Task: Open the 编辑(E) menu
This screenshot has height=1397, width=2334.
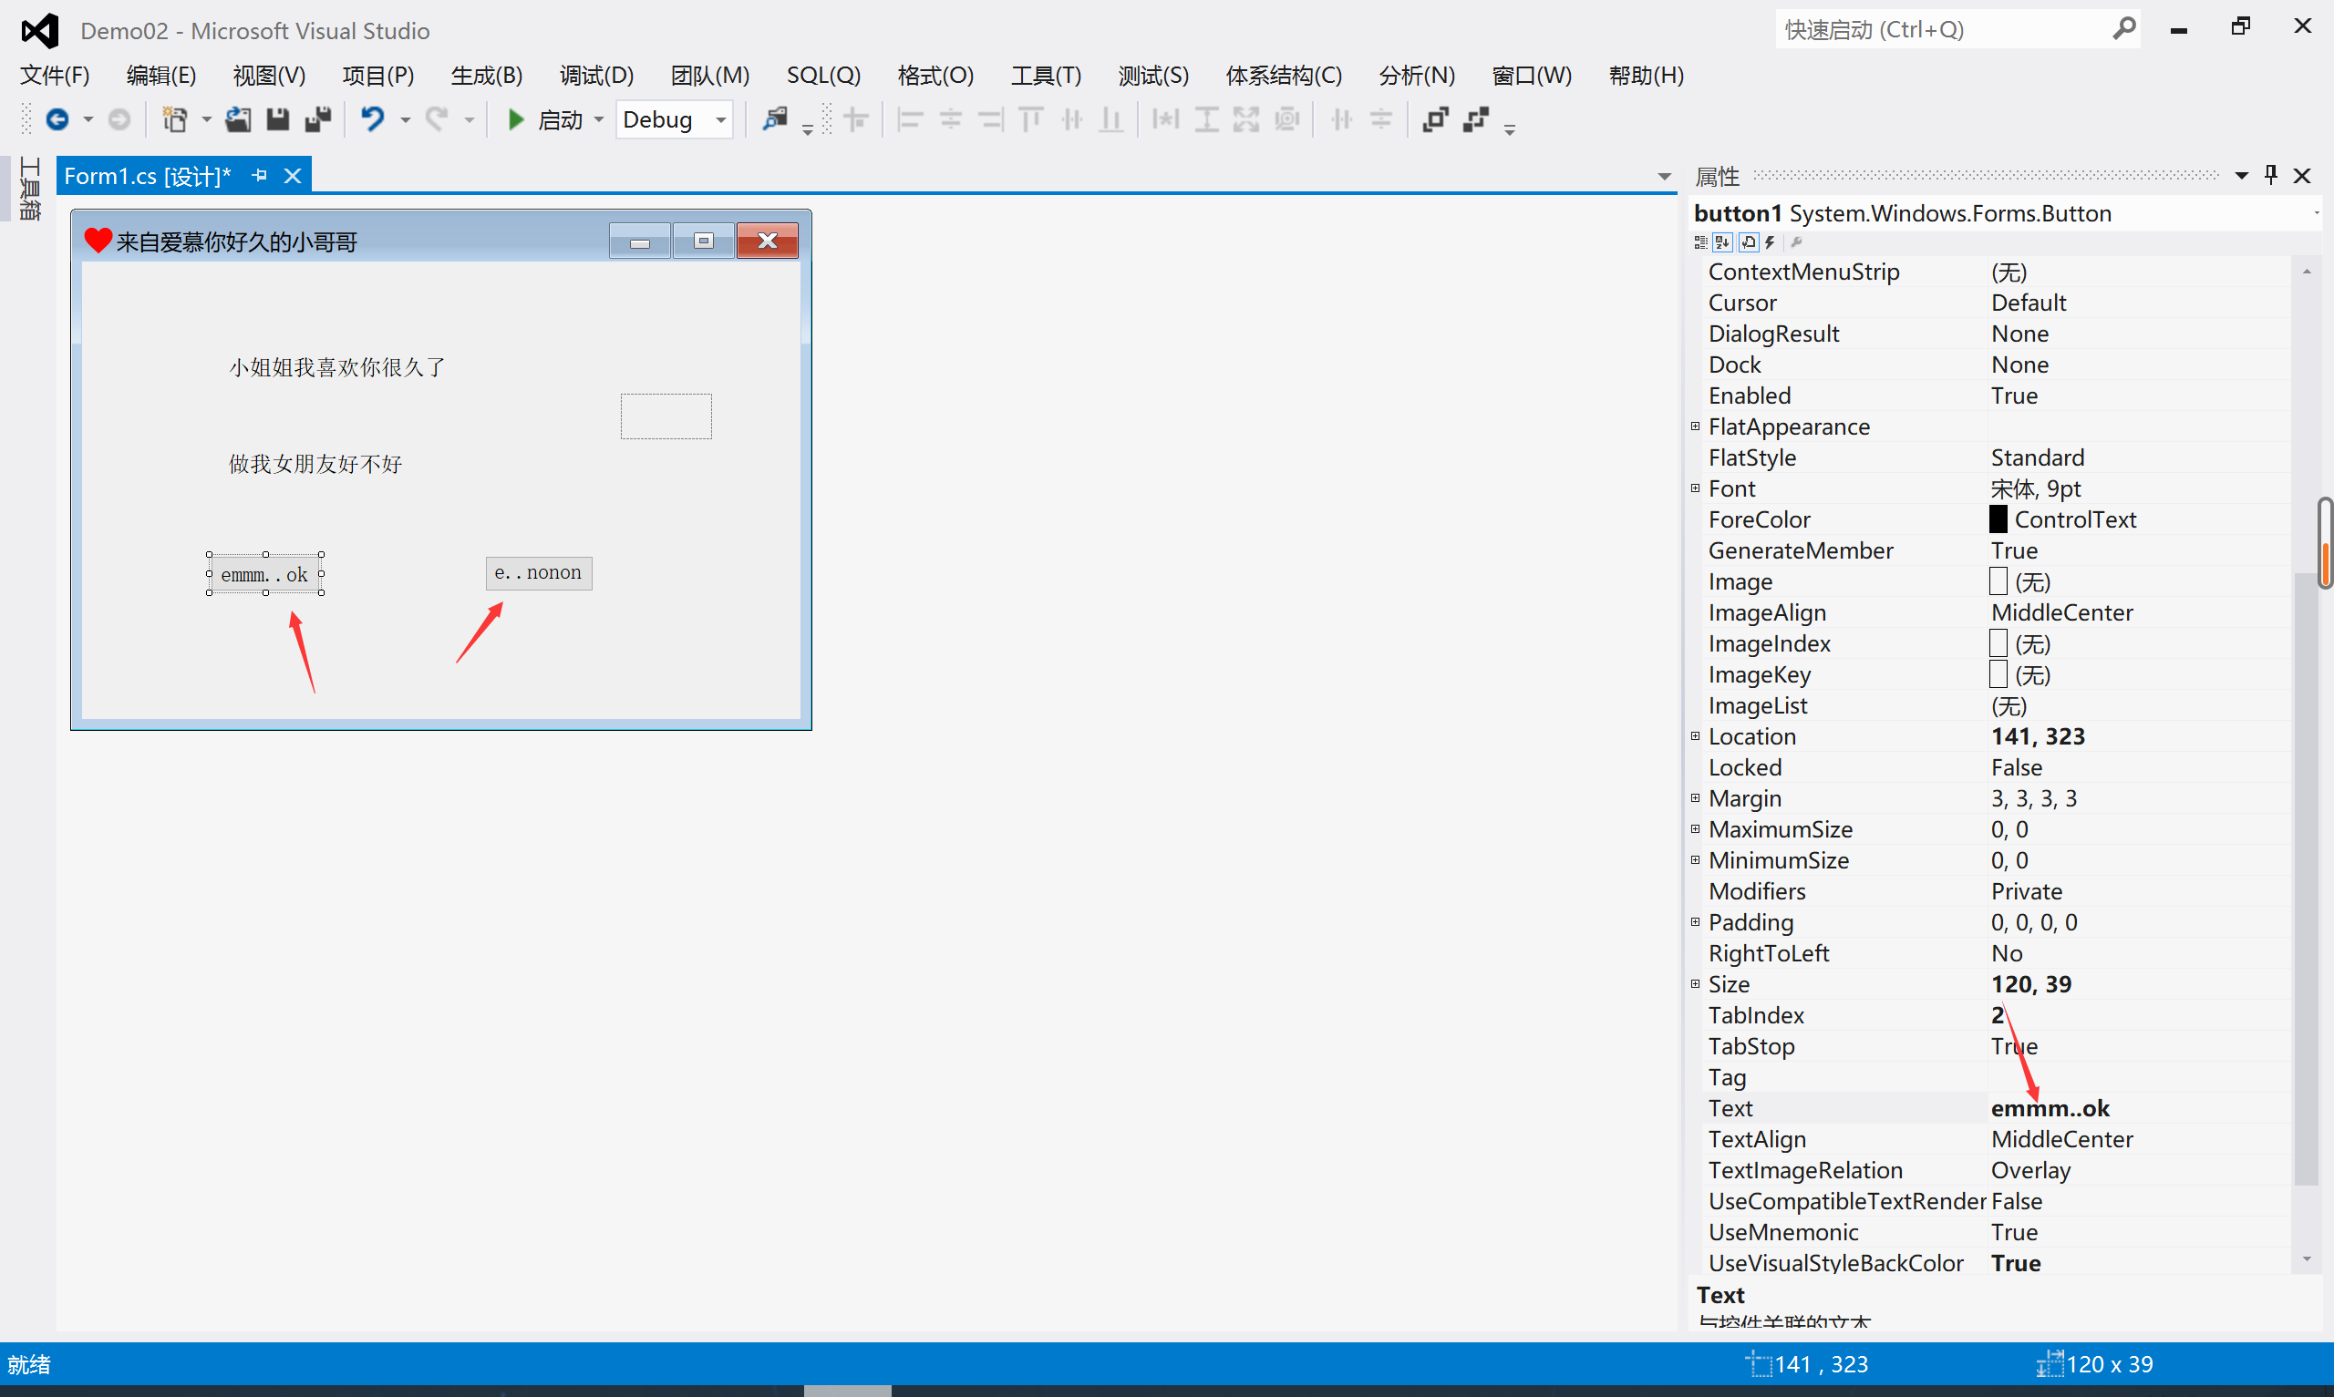Action: 161,76
